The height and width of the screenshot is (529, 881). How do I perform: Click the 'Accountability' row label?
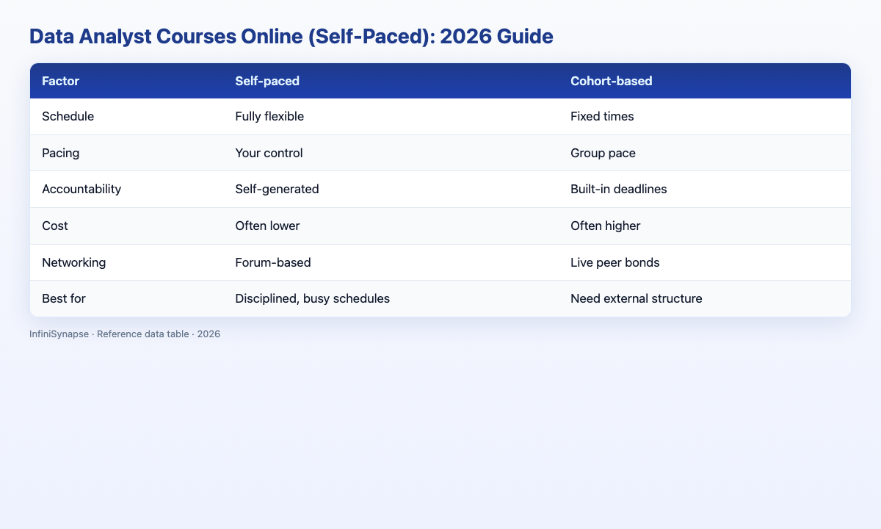(x=82, y=190)
